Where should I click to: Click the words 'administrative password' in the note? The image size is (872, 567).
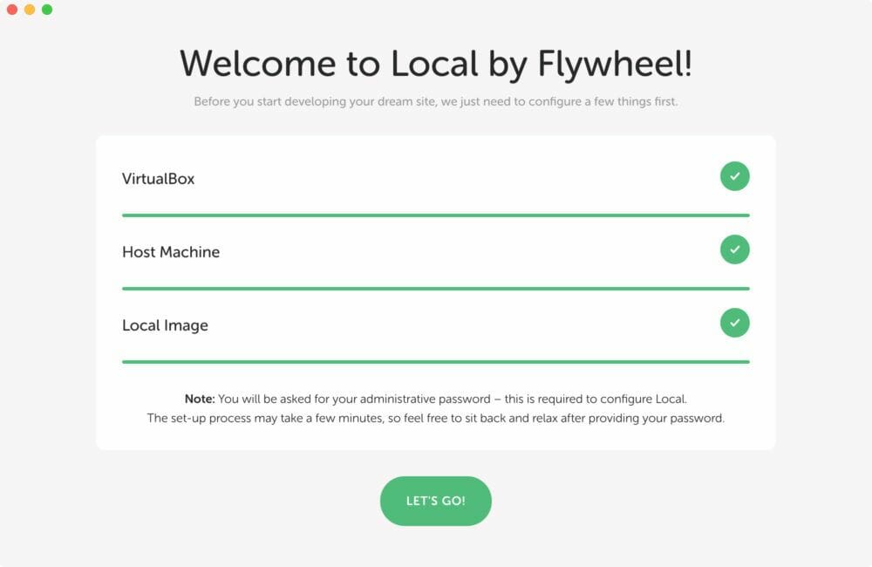426,399
